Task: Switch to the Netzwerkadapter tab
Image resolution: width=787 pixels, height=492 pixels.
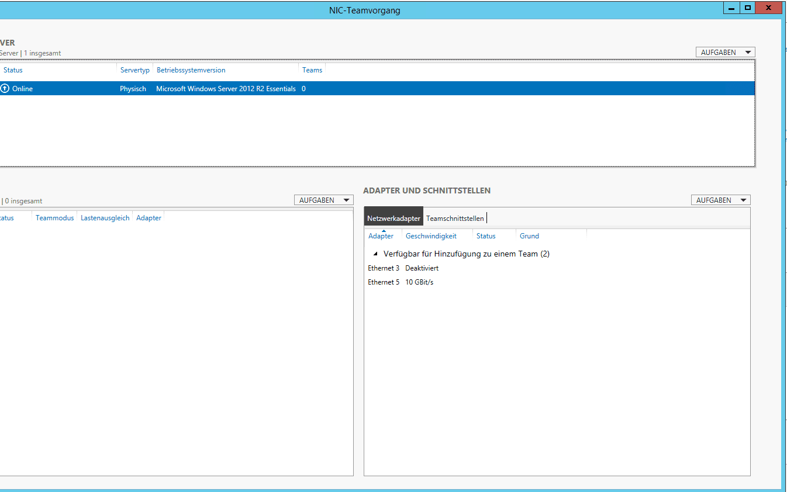Action: (x=393, y=218)
